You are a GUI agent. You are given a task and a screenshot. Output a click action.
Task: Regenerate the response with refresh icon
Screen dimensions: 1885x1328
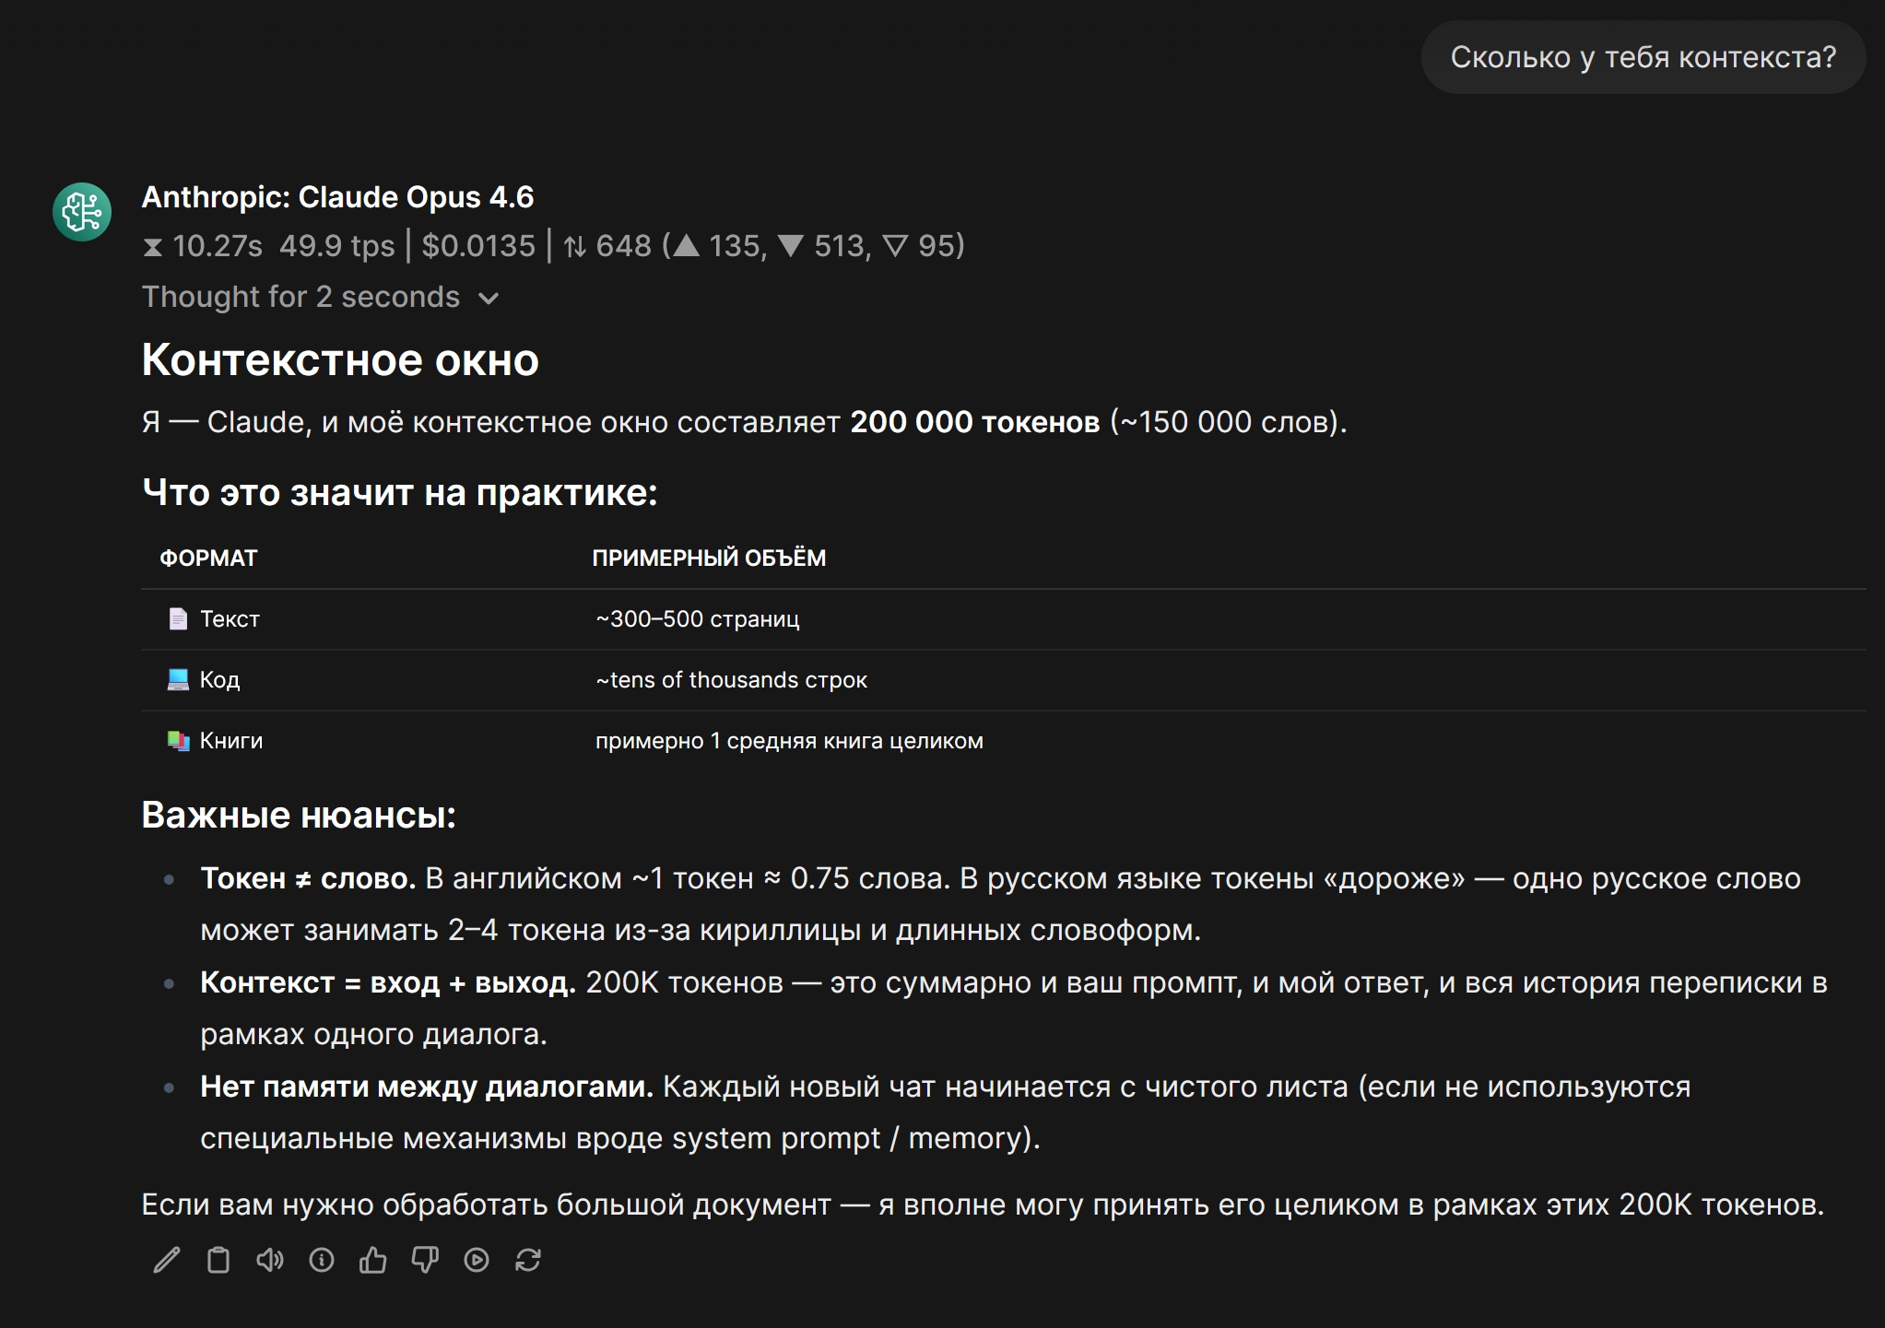click(528, 1260)
